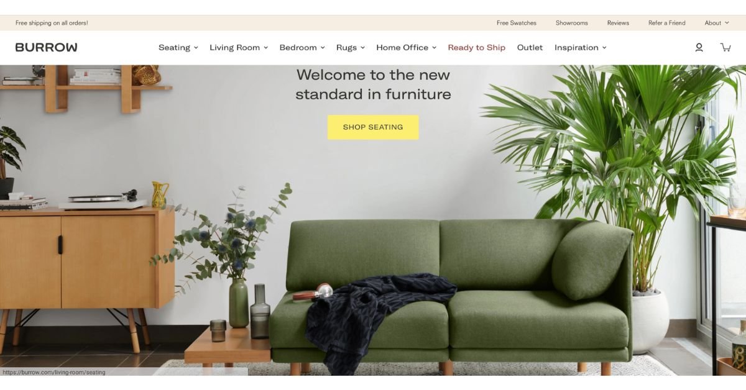Click the free shipping announcement text
The image size is (746, 390).
(x=52, y=23)
